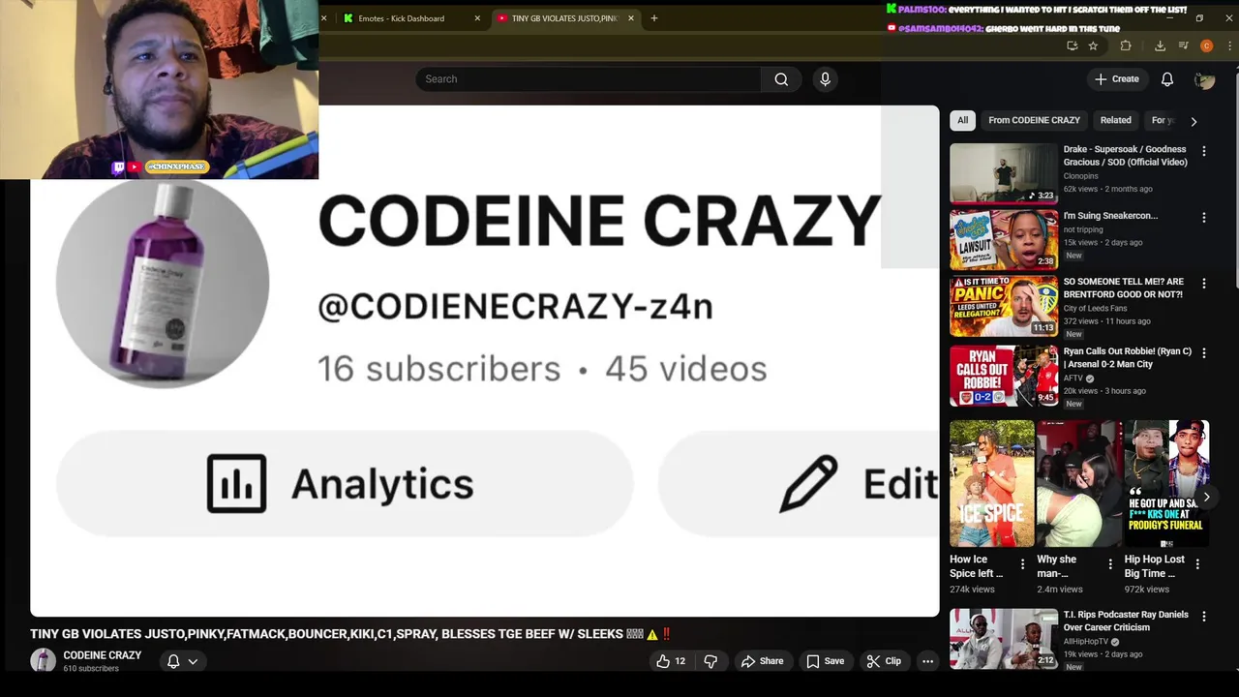
Task: Open options for Ryan Calls Out Robbie
Action: [x=1204, y=353]
